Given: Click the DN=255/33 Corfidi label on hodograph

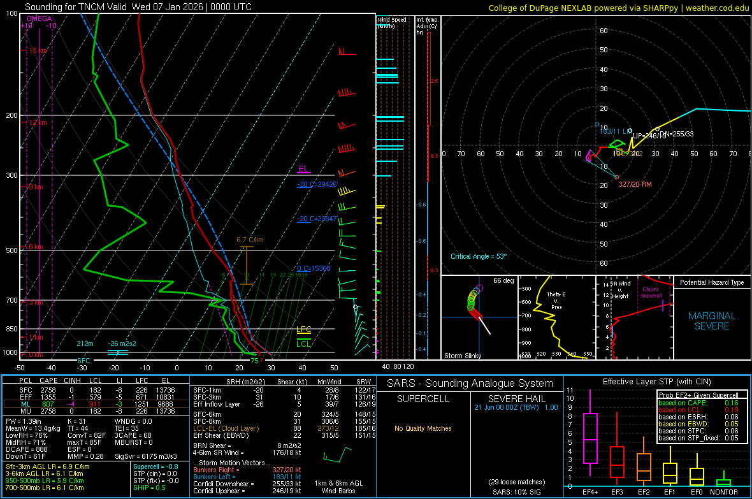Looking at the screenshot, I should tap(677, 134).
